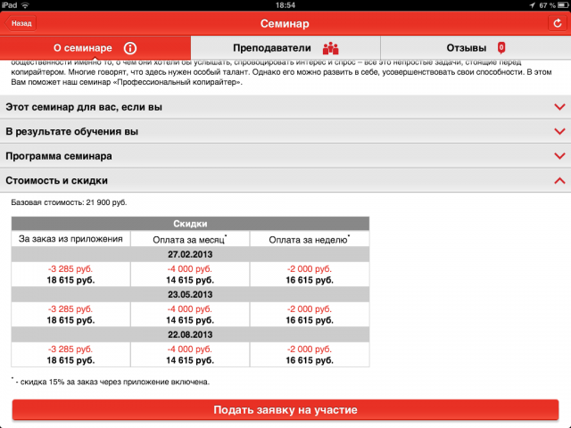Click the info icon on О семинаре tab

click(x=130, y=48)
